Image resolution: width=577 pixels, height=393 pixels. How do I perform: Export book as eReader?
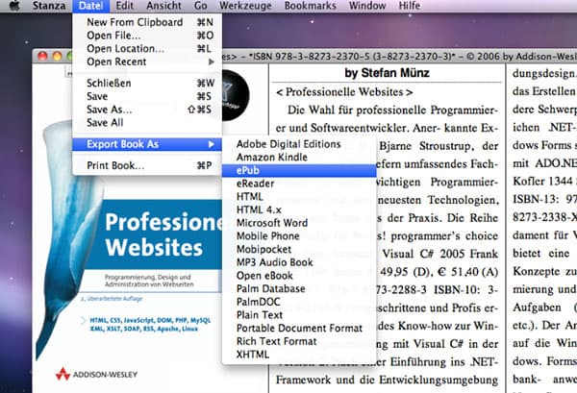[x=299, y=184]
